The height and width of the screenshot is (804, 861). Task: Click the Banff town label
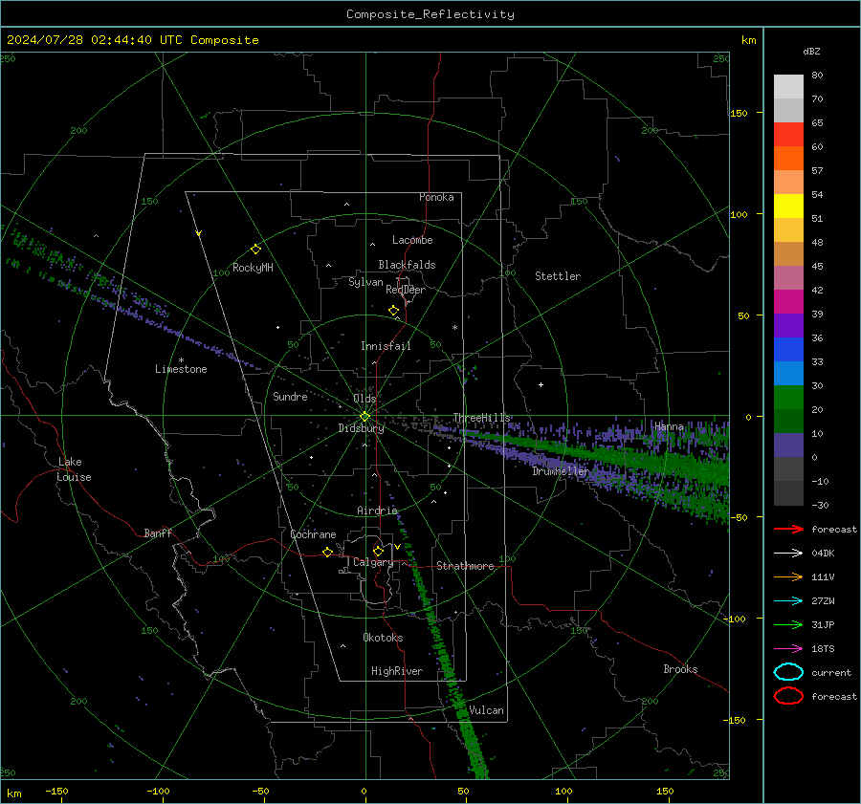(x=158, y=533)
